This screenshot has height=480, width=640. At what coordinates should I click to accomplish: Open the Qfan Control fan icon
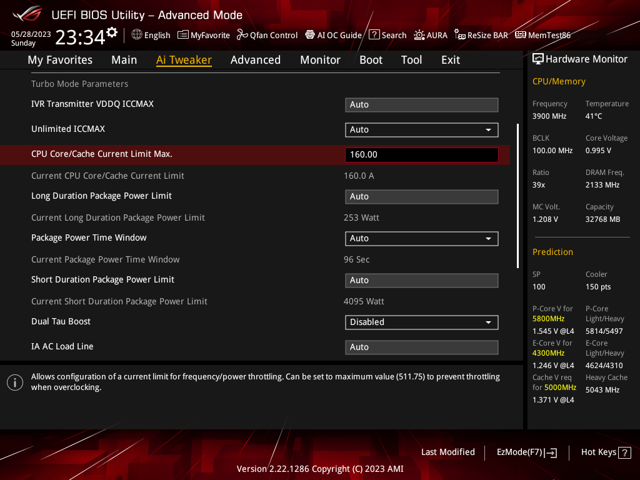(x=242, y=35)
